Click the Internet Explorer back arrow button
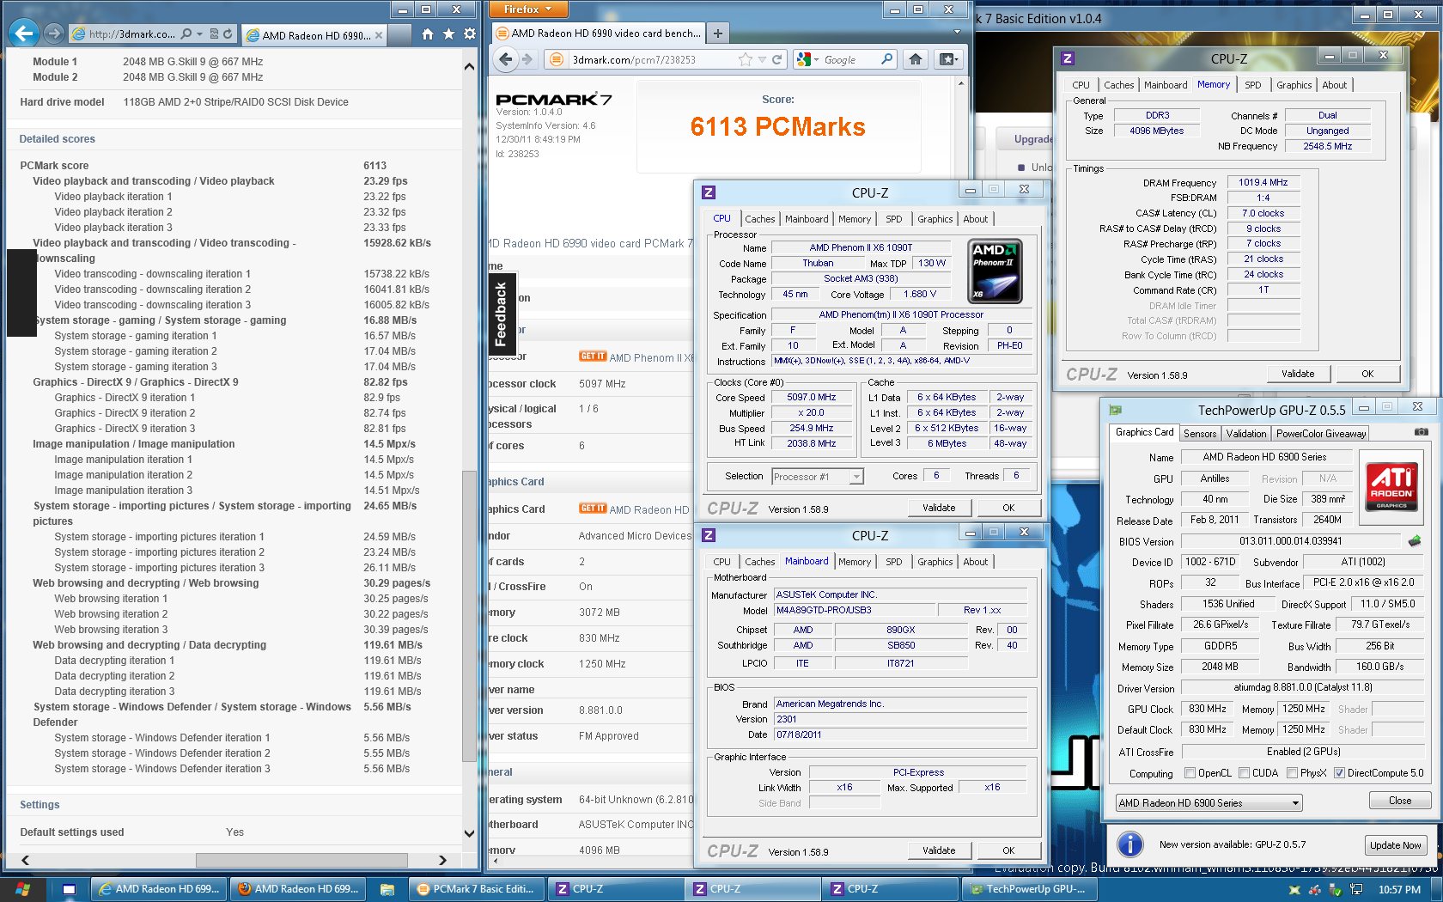 (x=24, y=34)
